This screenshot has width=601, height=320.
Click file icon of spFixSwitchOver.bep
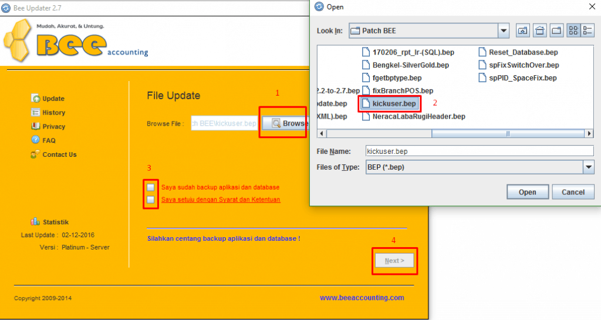pyautogui.click(x=482, y=65)
